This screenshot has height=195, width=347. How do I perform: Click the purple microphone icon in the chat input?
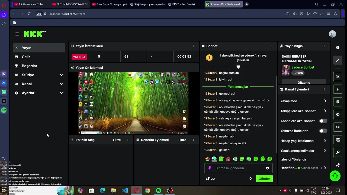[210, 168]
